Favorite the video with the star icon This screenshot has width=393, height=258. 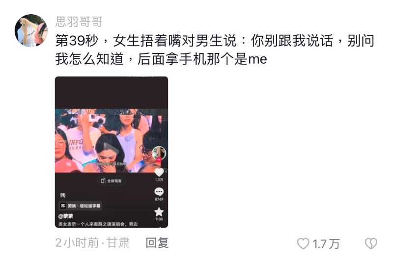point(159,212)
